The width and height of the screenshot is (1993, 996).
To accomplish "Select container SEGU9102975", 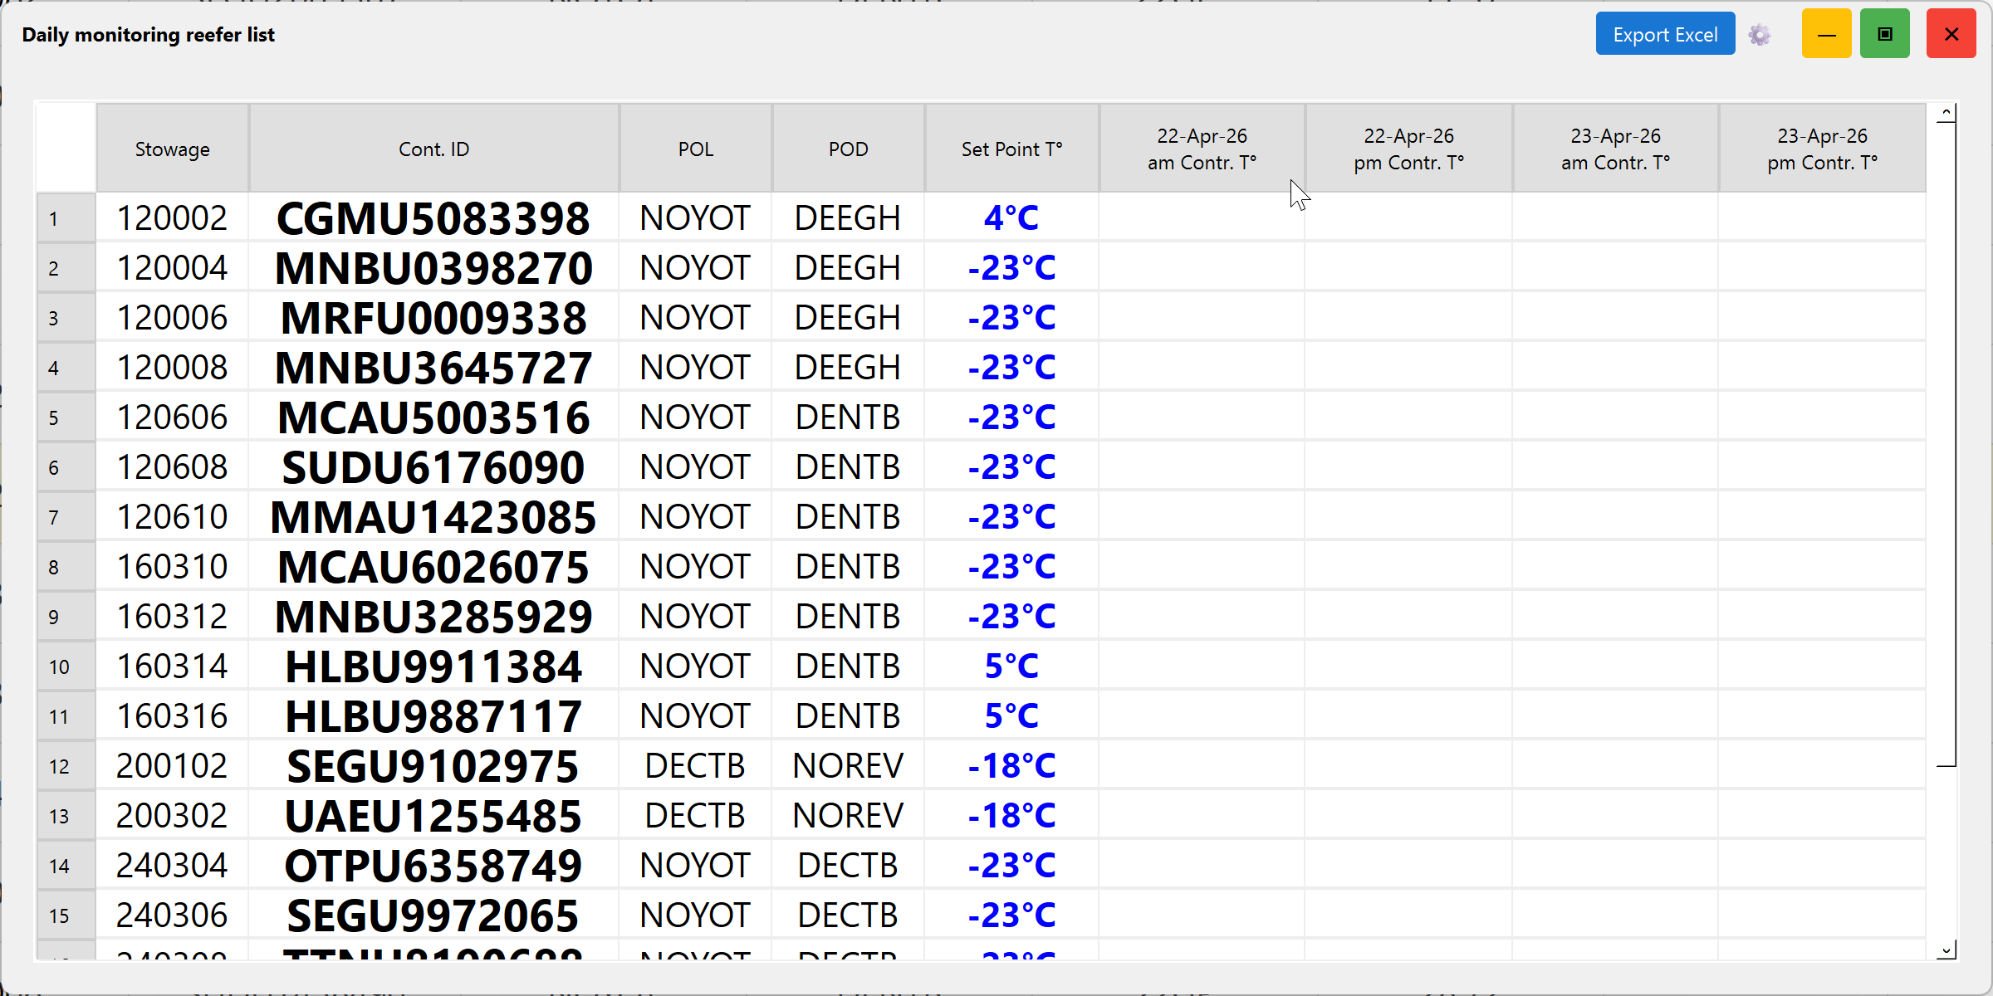I will 433,766.
